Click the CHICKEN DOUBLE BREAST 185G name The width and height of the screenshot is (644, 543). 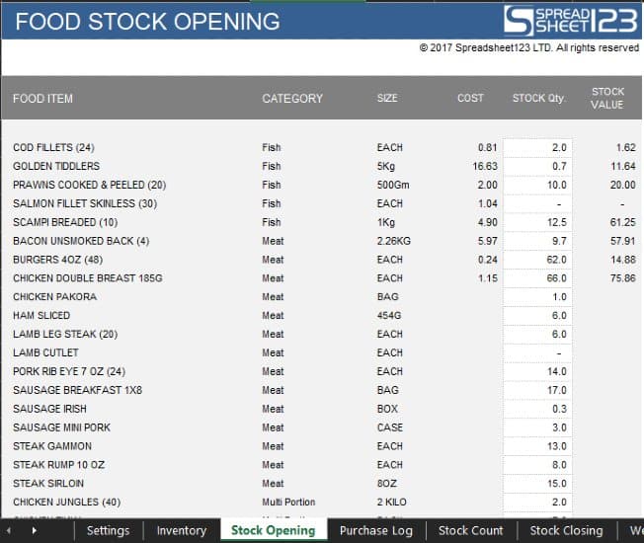coord(88,278)
